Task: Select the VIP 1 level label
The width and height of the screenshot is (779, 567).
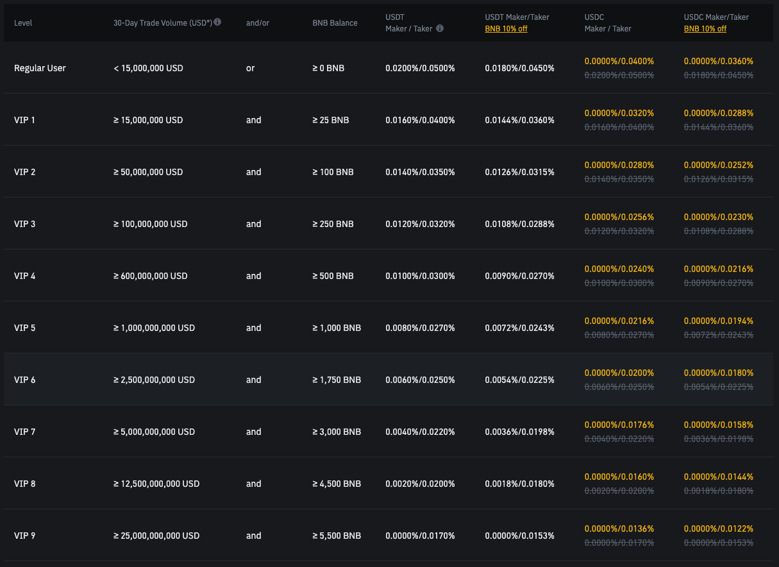Action: [x=24, y=120]
